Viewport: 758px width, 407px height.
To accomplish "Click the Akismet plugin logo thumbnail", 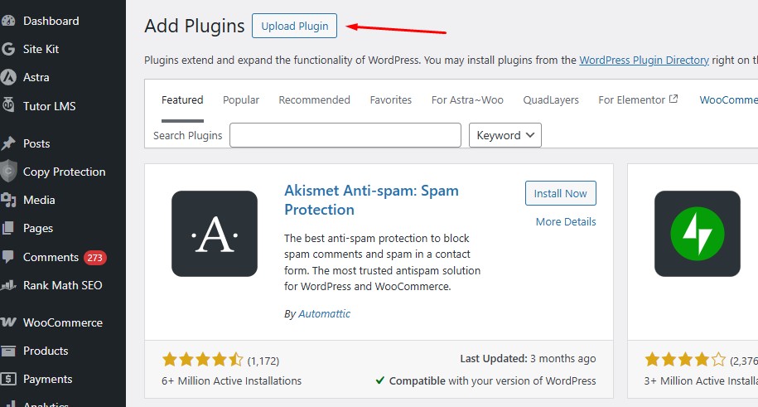I will click(x=215, y=234).
